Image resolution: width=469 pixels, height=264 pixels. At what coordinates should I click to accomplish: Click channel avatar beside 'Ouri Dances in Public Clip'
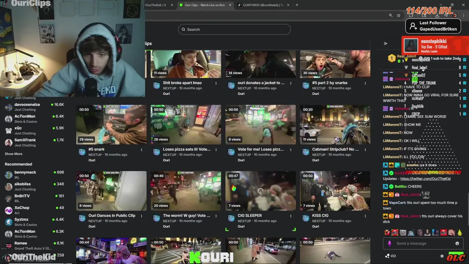82,218
